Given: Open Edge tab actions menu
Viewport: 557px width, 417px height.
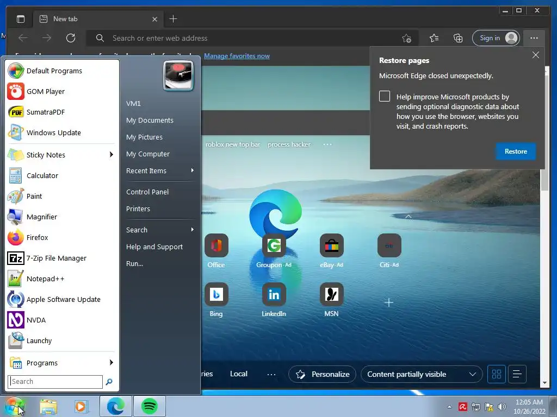Looking at the screenshot, I should click(21, 19).
